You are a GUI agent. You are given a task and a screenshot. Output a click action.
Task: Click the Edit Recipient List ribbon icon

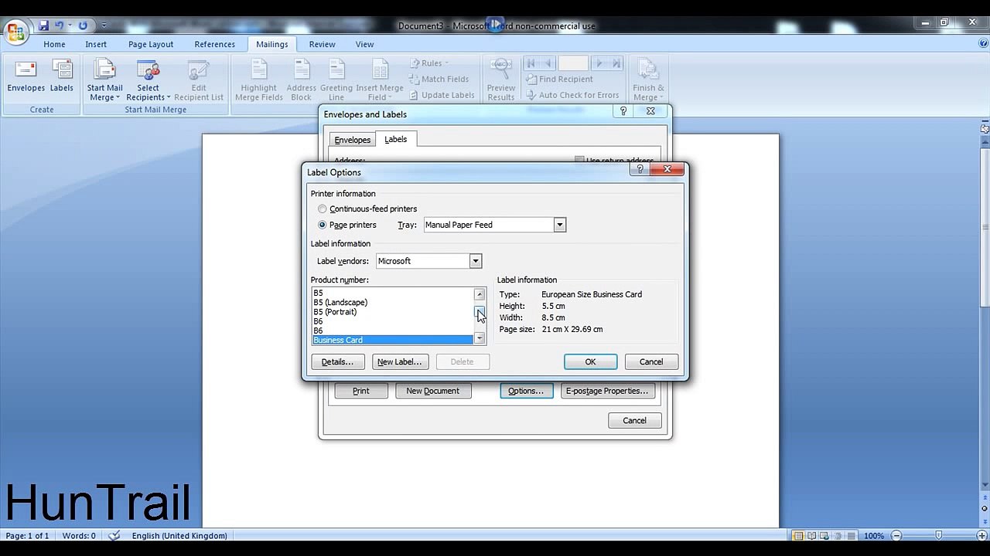click(199, 81)
